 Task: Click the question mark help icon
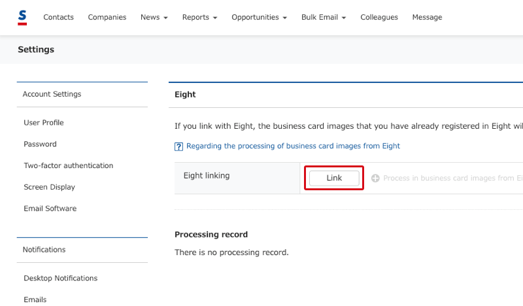click(178, 146)
